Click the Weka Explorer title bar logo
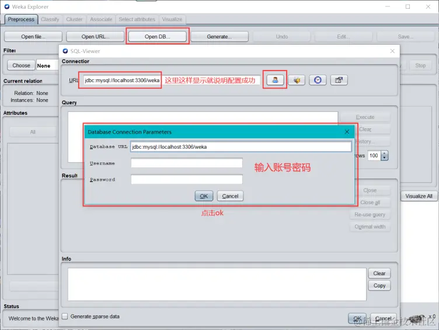Image resolution: width=439 pixels, height=330 pixels. (7, 6)
